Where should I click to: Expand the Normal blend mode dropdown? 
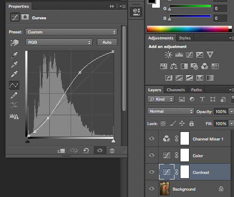coord(171,111)
